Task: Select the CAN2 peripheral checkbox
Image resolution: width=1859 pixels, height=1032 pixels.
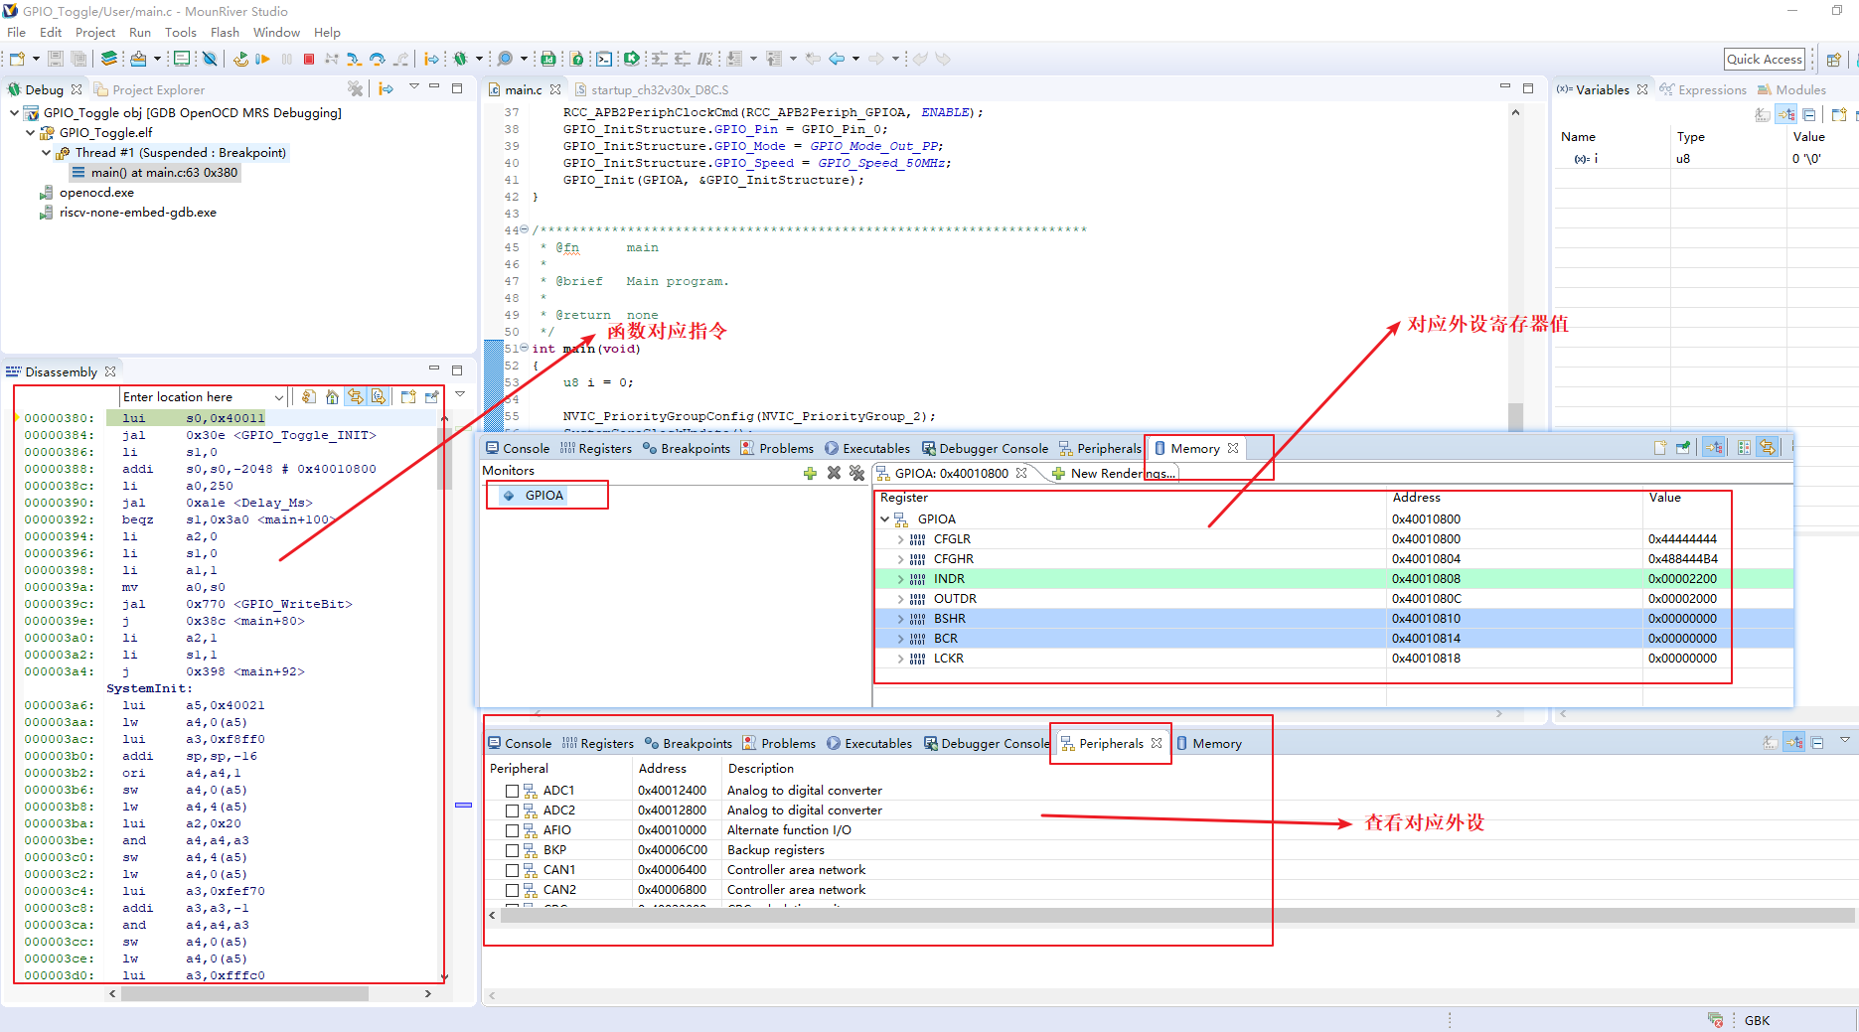Action: pos(512,890)
